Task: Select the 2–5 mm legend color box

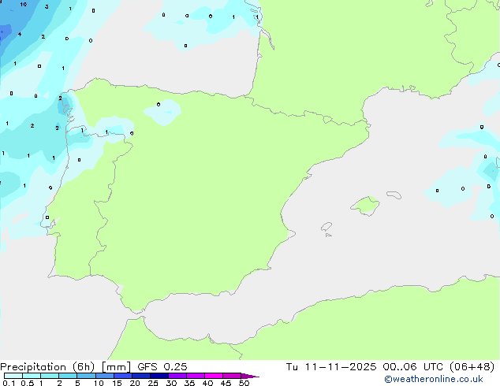Action: (68, 376)
